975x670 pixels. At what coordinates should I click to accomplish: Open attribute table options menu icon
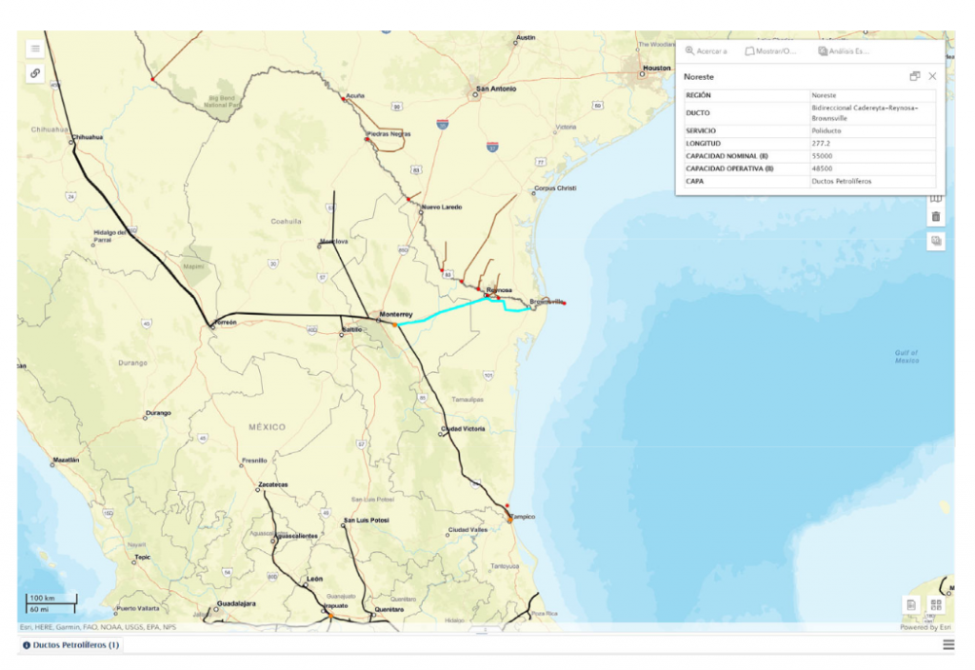point(948,645)
